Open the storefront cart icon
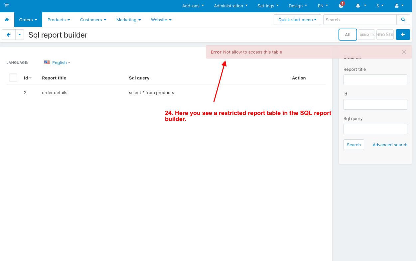 point(7,5)
